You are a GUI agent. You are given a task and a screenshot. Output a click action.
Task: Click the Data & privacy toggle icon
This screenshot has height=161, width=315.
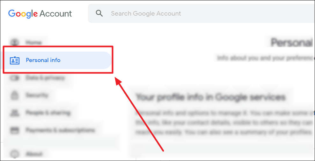(x=15, y=78)
